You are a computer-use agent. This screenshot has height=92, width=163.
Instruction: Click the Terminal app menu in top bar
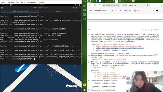tap(13, 5)
